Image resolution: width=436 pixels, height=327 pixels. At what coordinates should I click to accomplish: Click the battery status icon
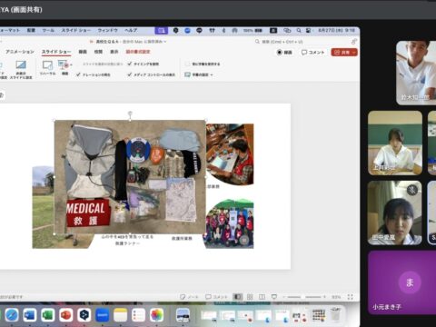click(259, 31)
